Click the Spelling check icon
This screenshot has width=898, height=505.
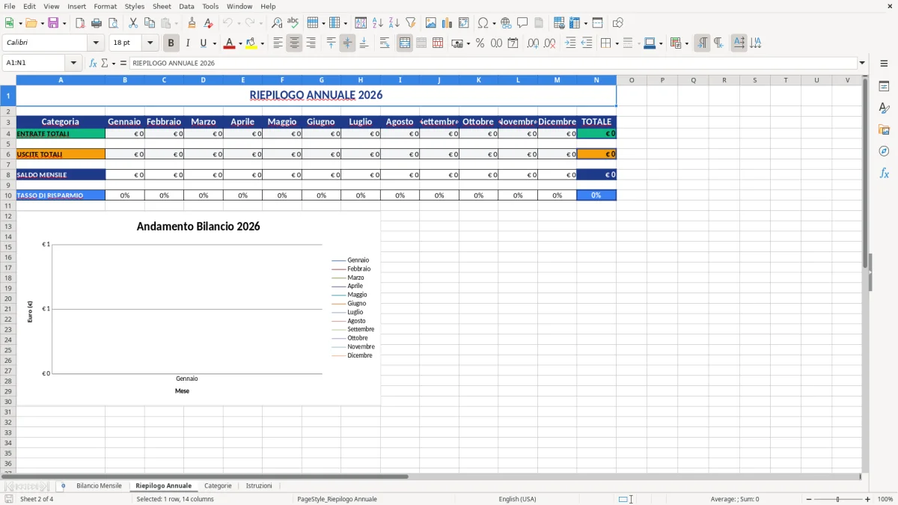point(293,23)
